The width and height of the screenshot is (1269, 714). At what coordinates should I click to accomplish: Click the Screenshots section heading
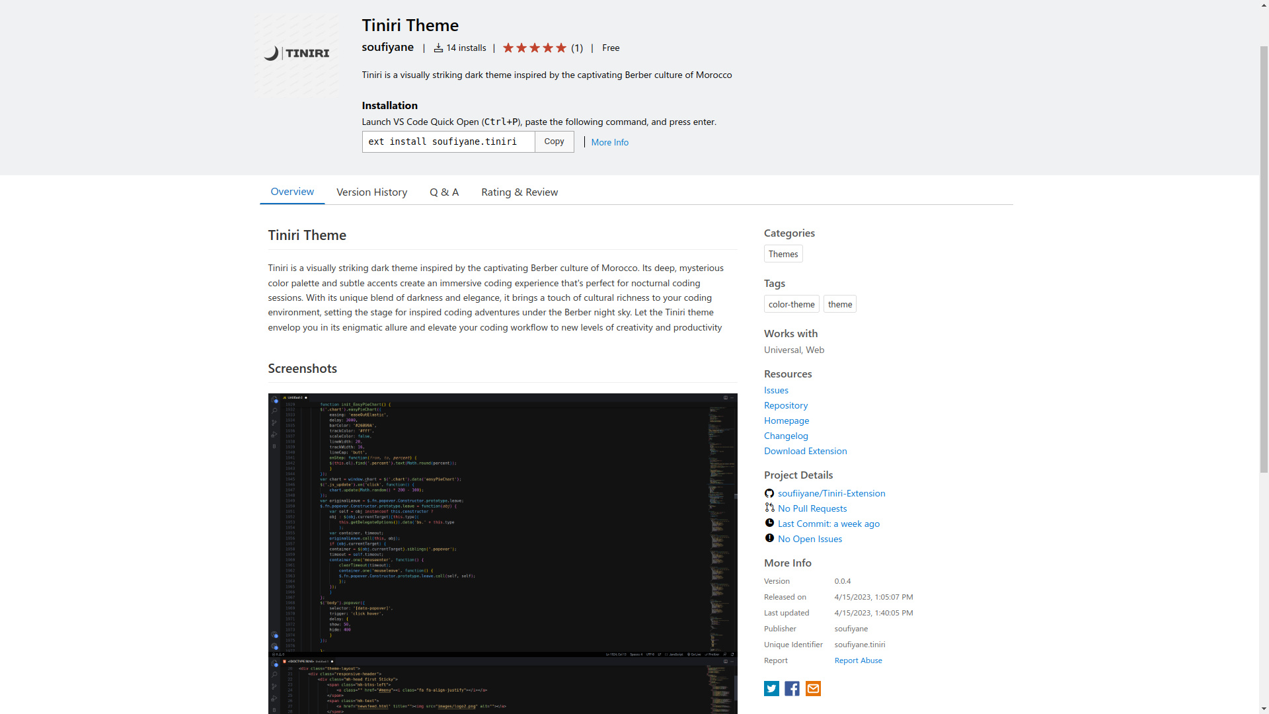tap(302, 368)
